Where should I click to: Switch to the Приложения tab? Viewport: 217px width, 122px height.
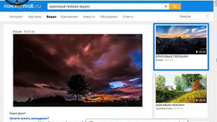69,17
